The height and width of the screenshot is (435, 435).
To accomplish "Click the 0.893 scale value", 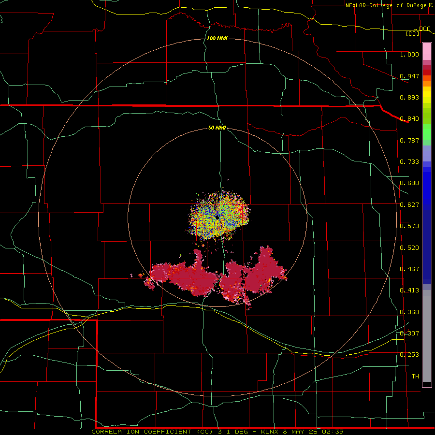I will tap(409, 97).
